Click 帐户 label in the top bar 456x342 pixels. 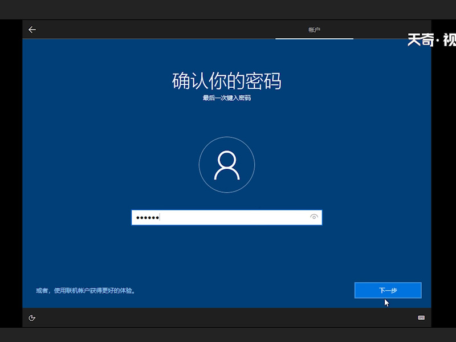313,28
